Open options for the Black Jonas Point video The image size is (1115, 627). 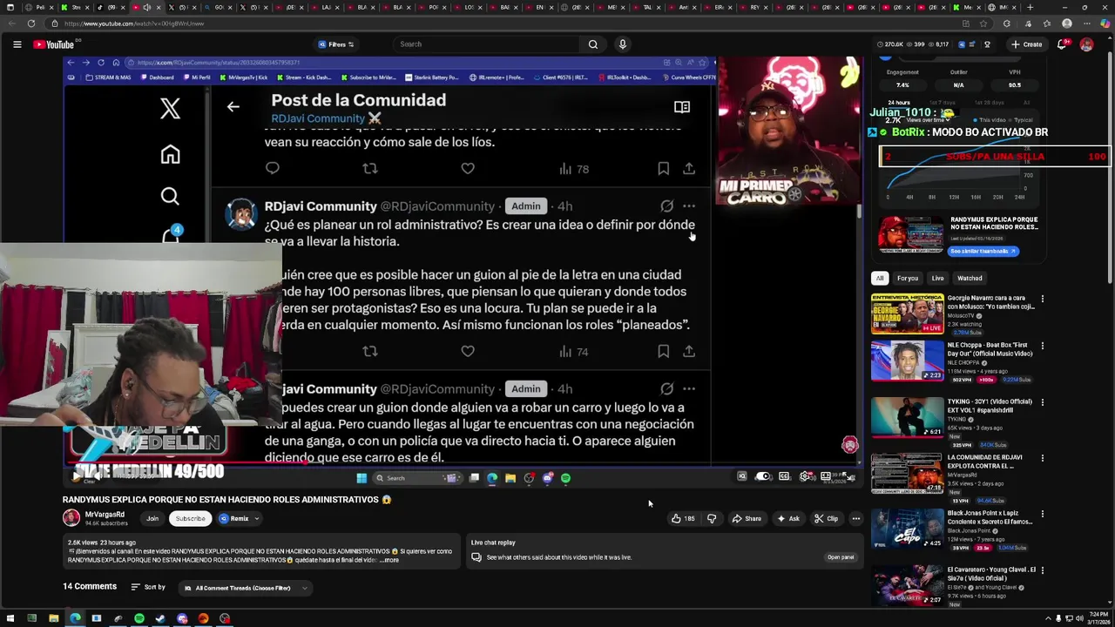coord(1042,515)
